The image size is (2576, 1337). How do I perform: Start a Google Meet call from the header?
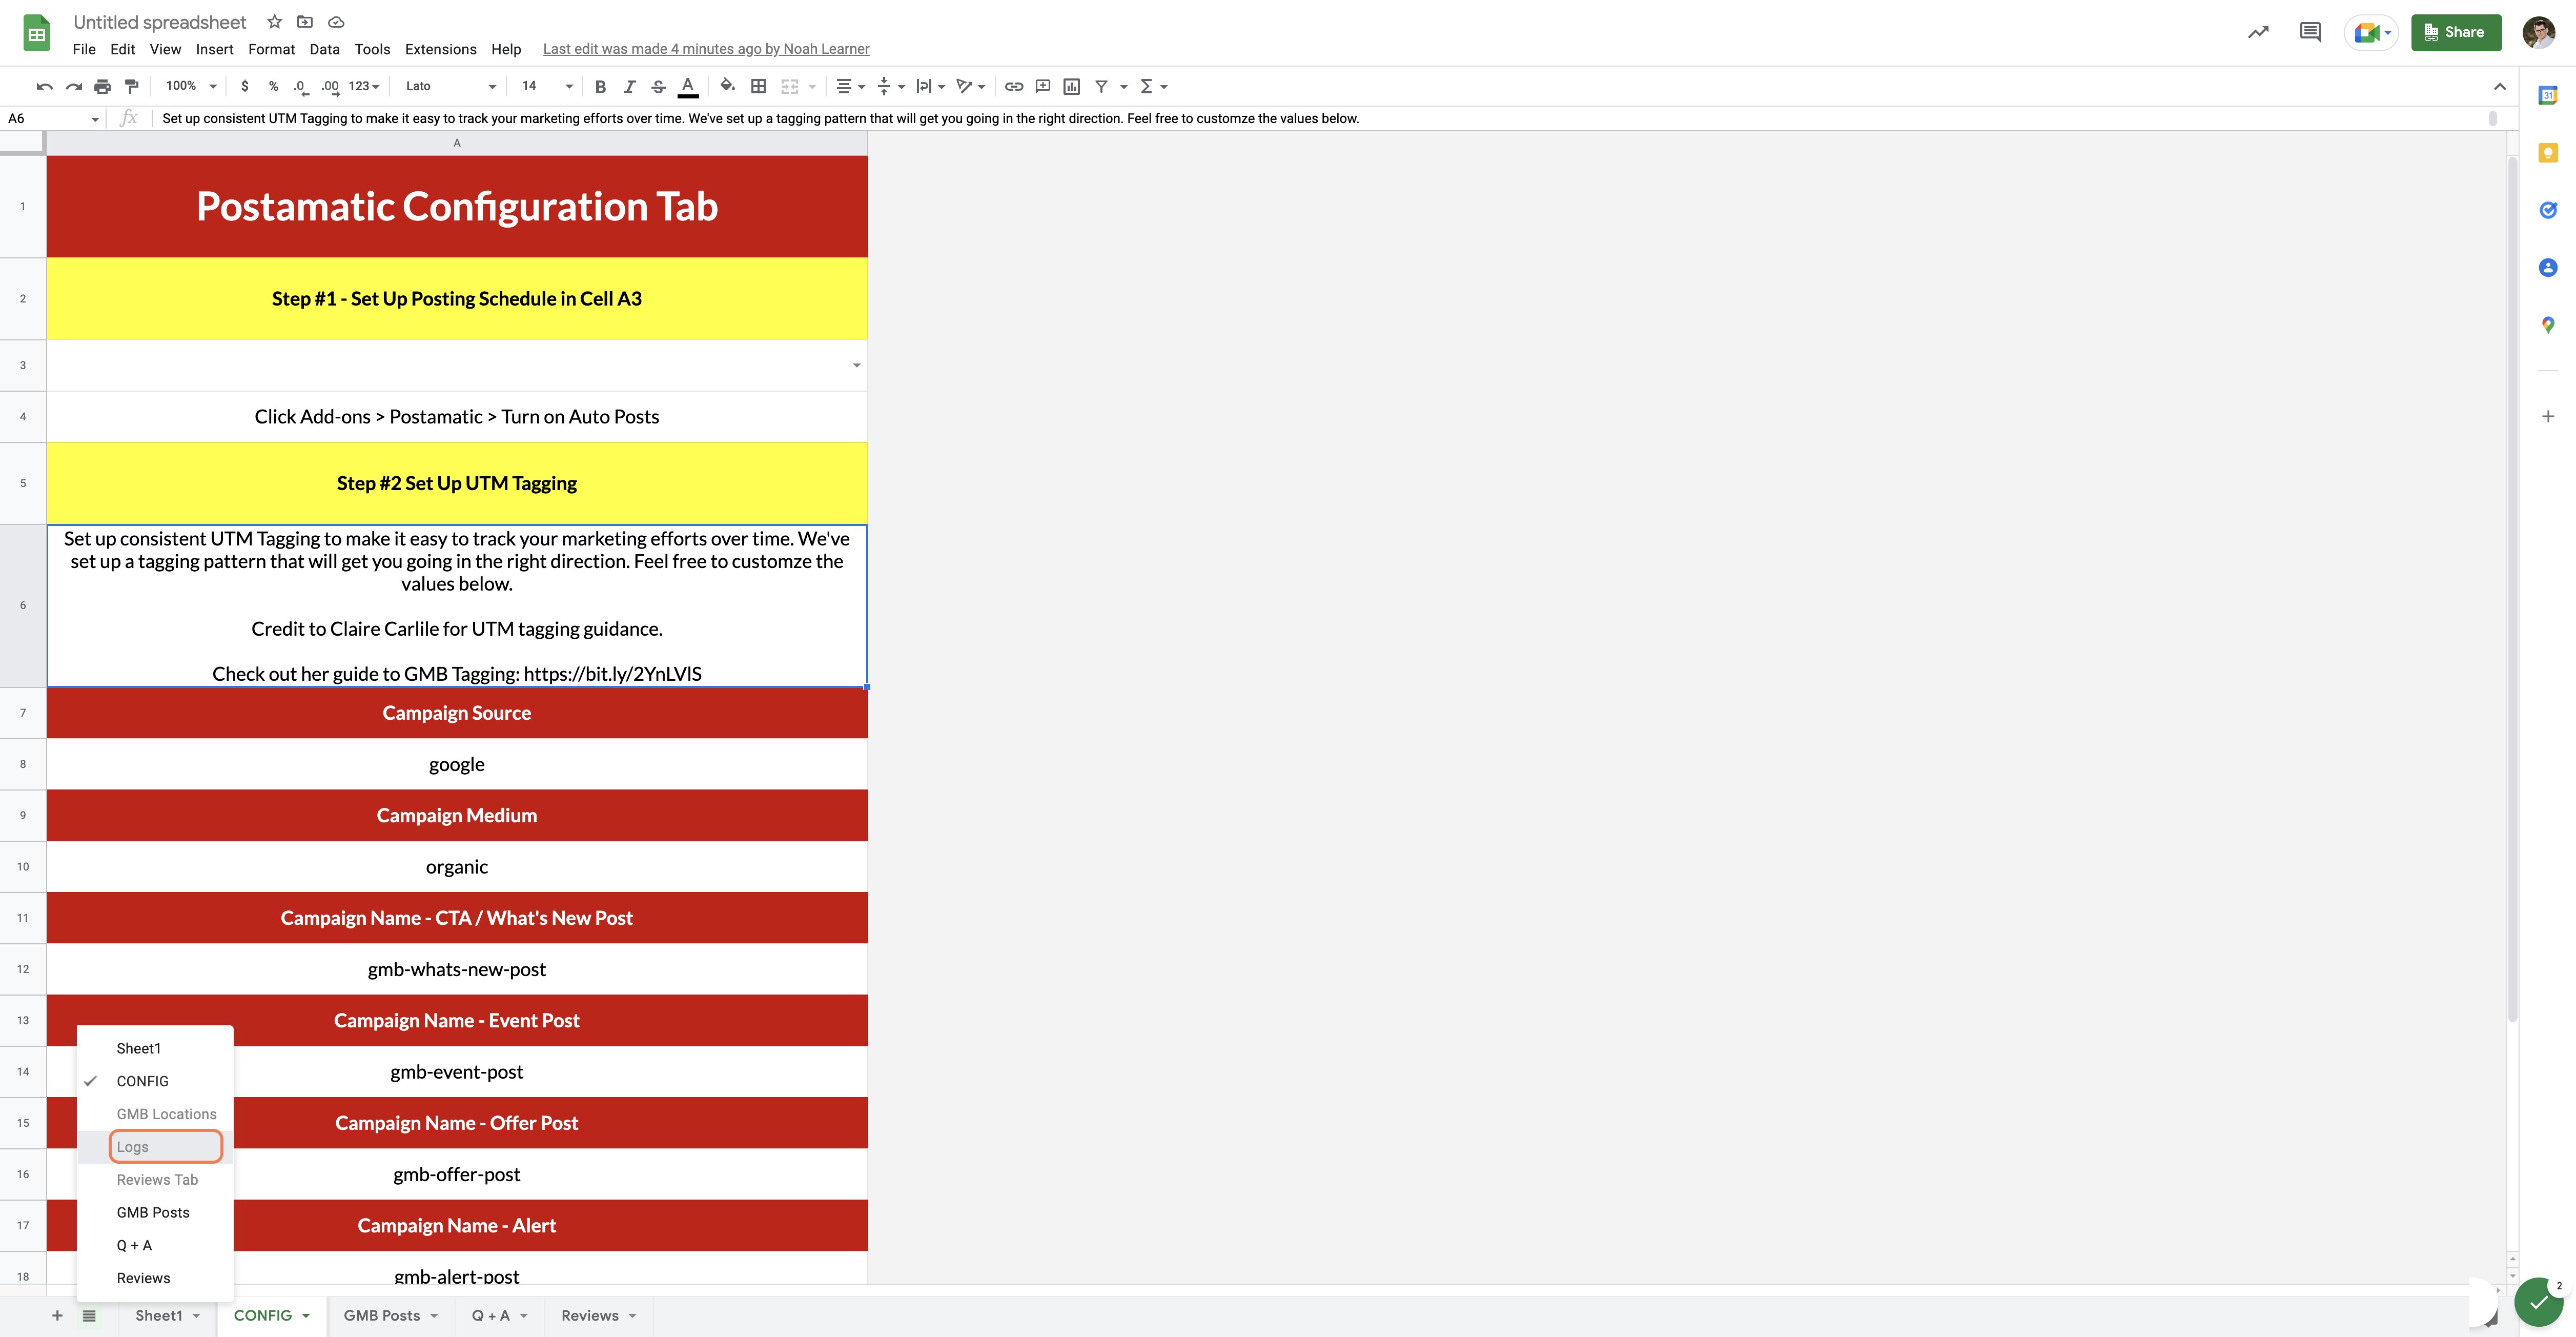(x=2371, y=32)
